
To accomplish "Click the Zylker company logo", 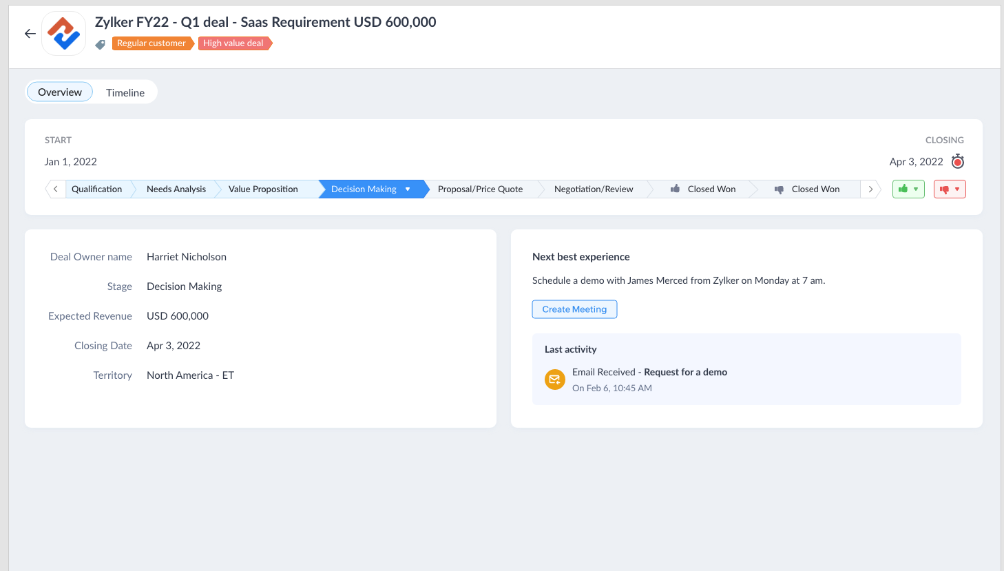I will coord(64,34).
